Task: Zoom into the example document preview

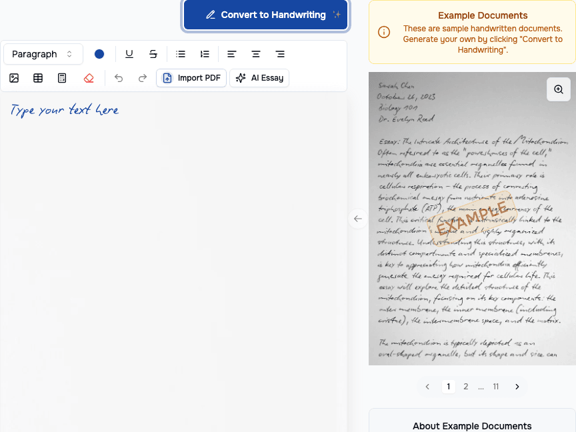Action: (559, 89)
